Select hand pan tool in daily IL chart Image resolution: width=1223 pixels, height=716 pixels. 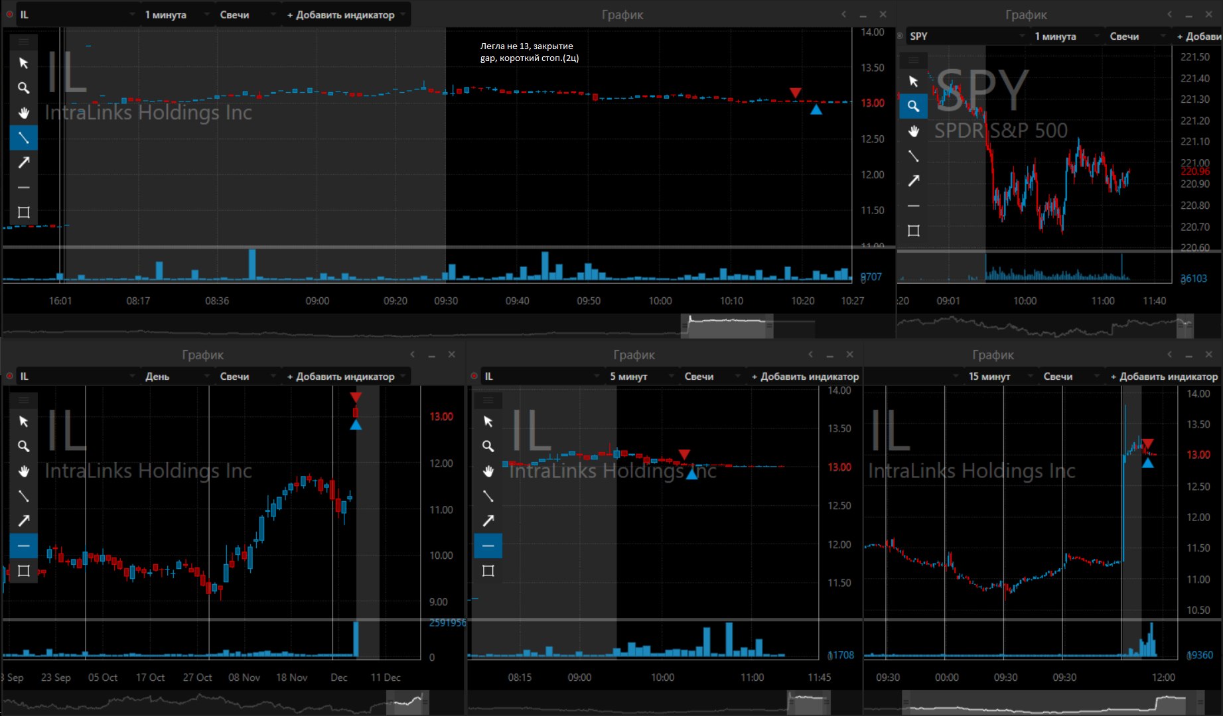24,471
